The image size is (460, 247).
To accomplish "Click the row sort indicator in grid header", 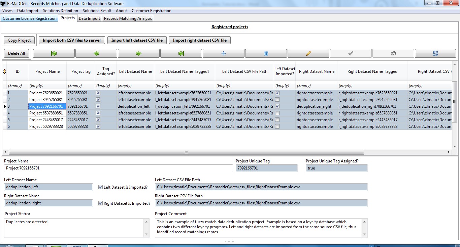I will point(4,71).
